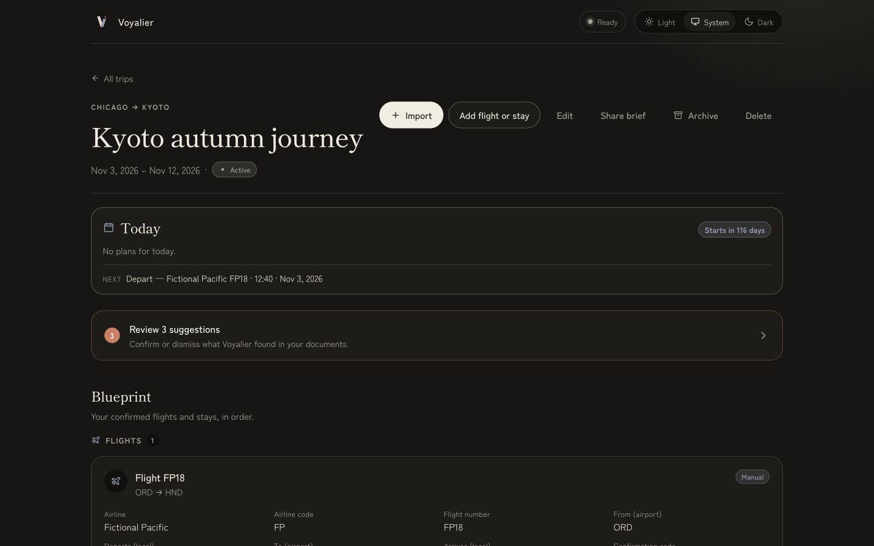Enable Dark theme mode
This screenshot has width=874, height=546.
[x=759, y=22]
